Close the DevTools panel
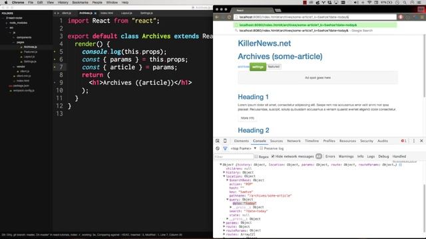The height and width of the screenshot is (239, 426). (x=421, y=141)
